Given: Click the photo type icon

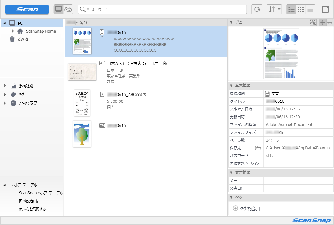Looking at the screenshot, I should click(102, 125).
